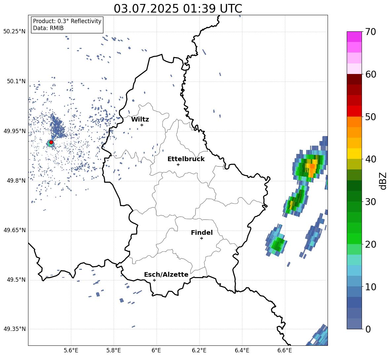Click the red radar site marker
Screen dimensions: 391x357
pyautogui.click(x=51, y=142)
